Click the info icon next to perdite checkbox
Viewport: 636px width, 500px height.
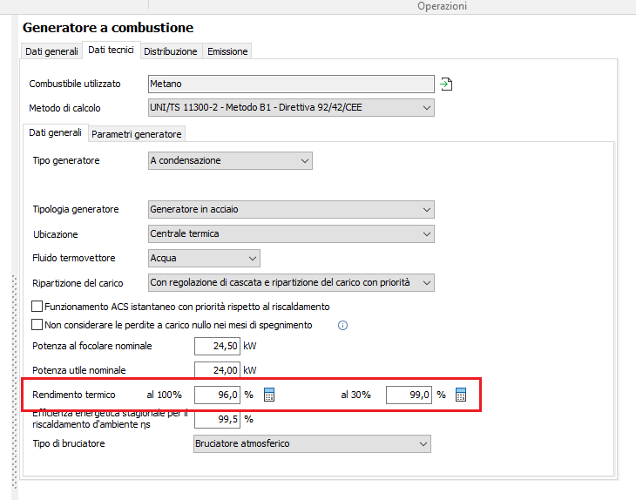pos(342,325)
